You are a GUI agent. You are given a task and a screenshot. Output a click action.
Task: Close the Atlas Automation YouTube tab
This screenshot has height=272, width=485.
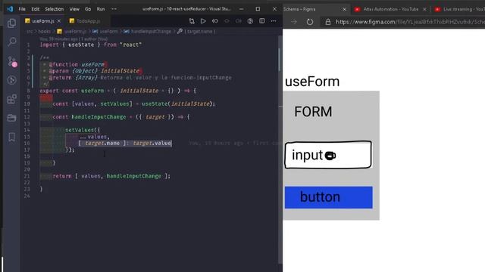424,9
